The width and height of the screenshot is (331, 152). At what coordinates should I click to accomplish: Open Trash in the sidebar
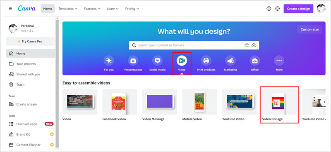[31, 84]
